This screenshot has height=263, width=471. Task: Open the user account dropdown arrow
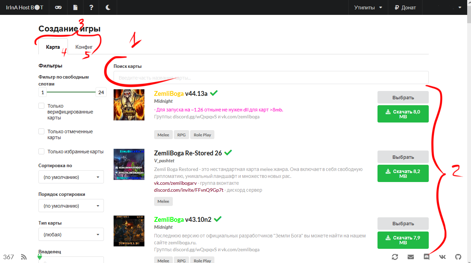pos(460,8)
